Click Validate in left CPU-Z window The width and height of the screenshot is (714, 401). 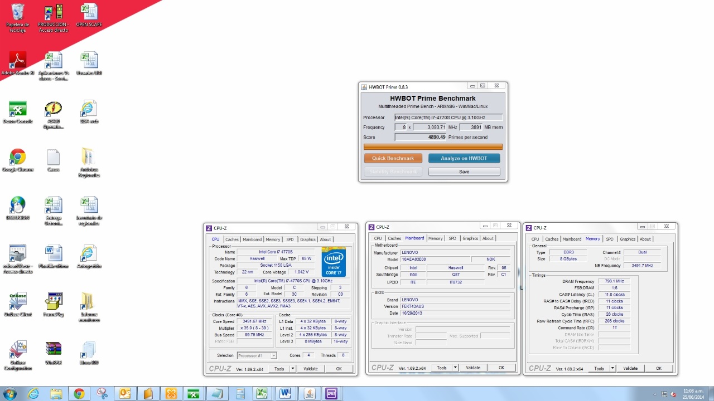[x=311, y=369]
